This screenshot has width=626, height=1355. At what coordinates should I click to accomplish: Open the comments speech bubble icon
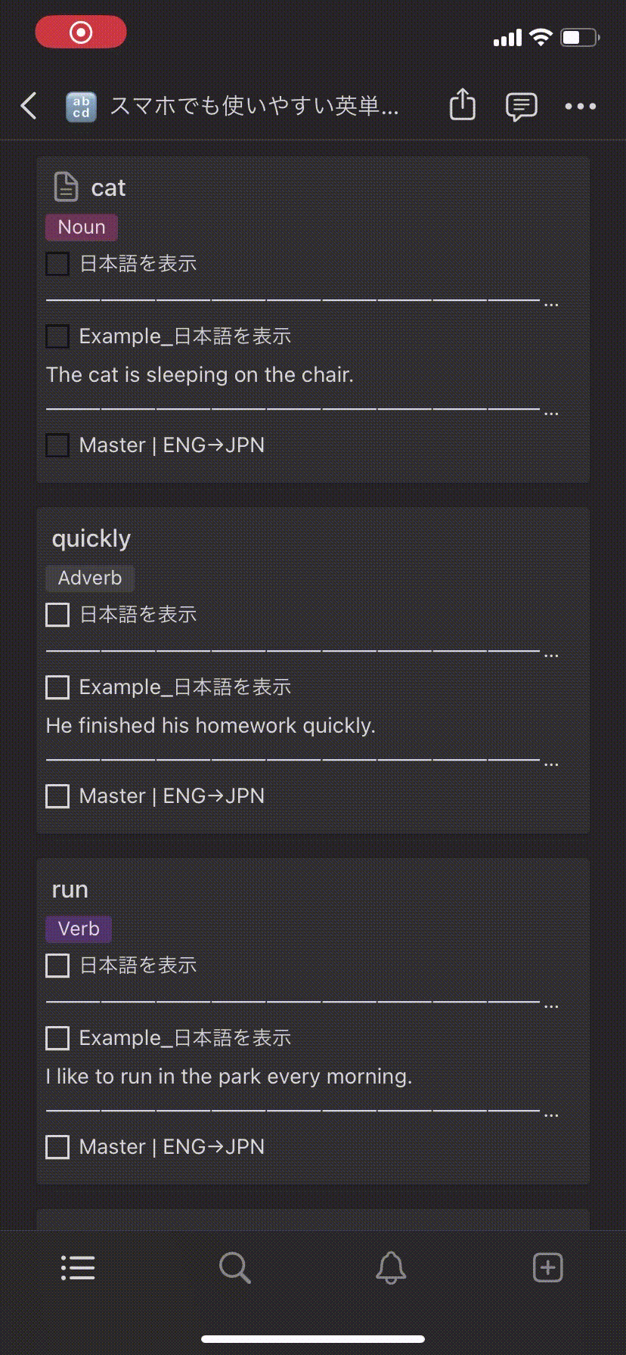(x=521, y=107)
